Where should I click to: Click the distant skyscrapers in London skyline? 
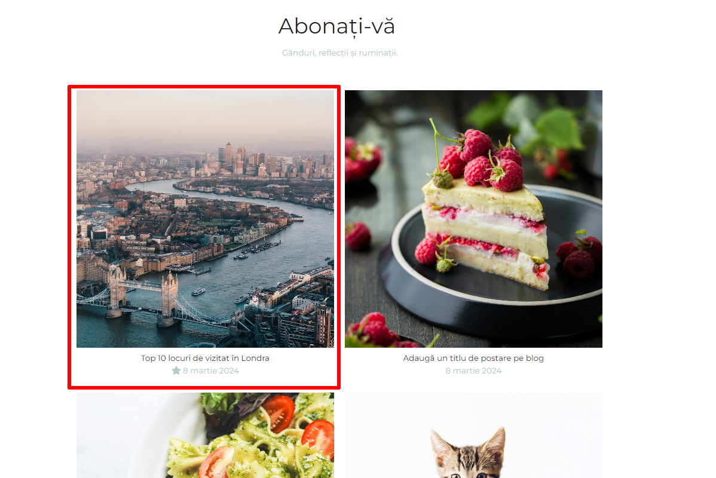[237, 160]
